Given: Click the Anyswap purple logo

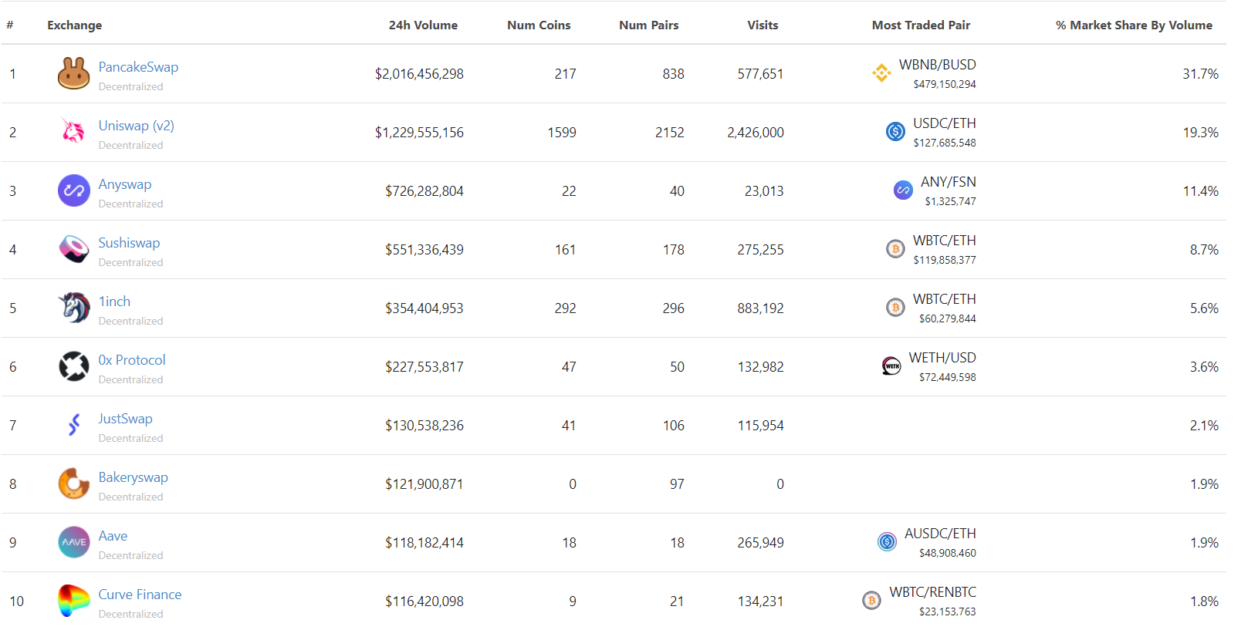Looking at the screenshot, I should [74, 190].
